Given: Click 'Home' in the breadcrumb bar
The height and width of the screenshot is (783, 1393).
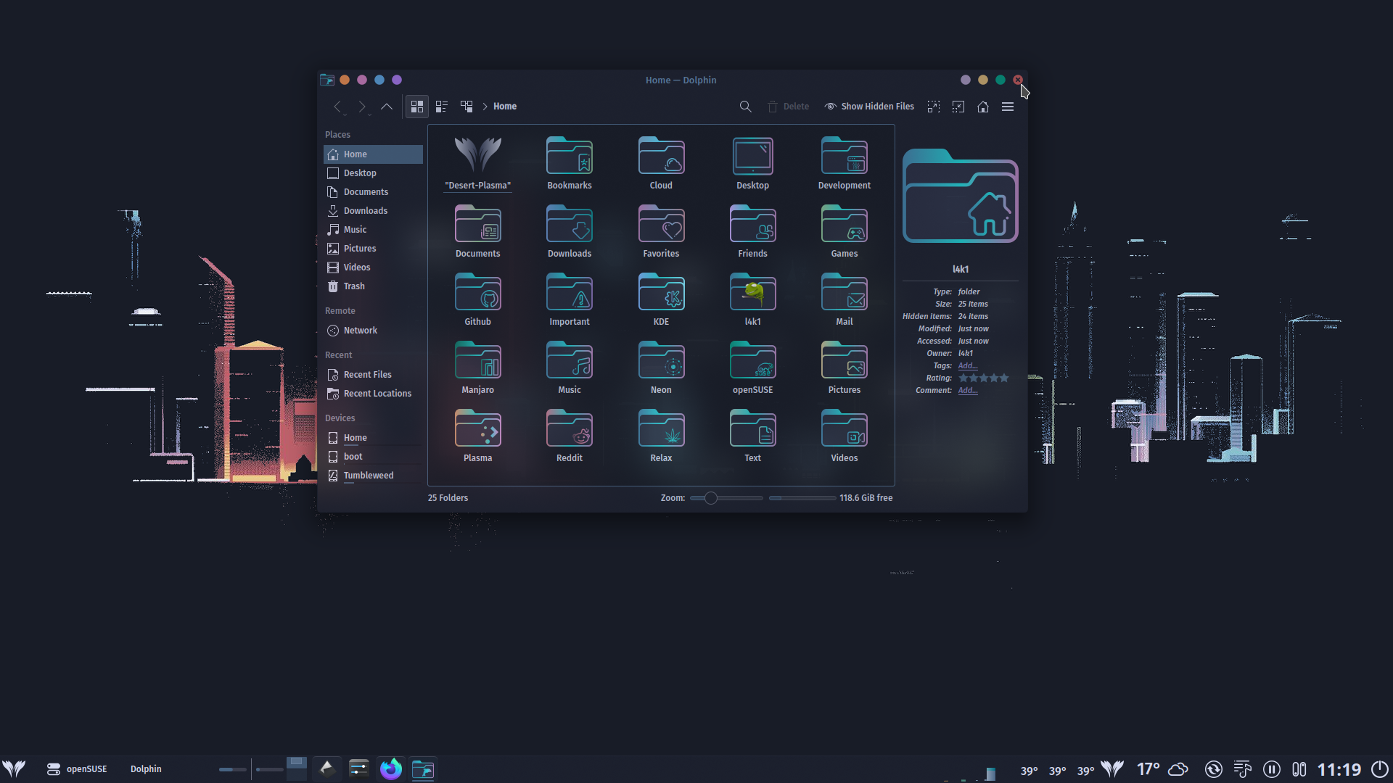Looking at the screenshot, I should coord(505,107).
